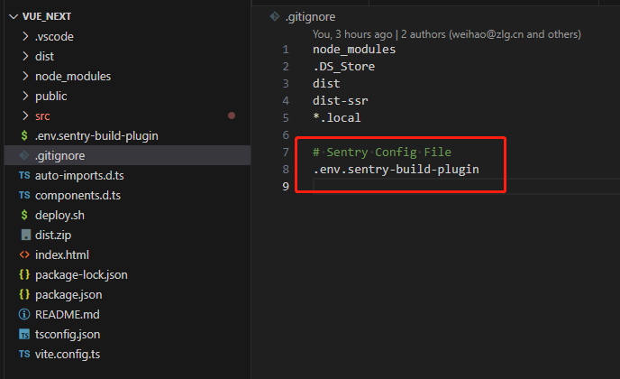Click the info icon beside README.md

point(24,314)
